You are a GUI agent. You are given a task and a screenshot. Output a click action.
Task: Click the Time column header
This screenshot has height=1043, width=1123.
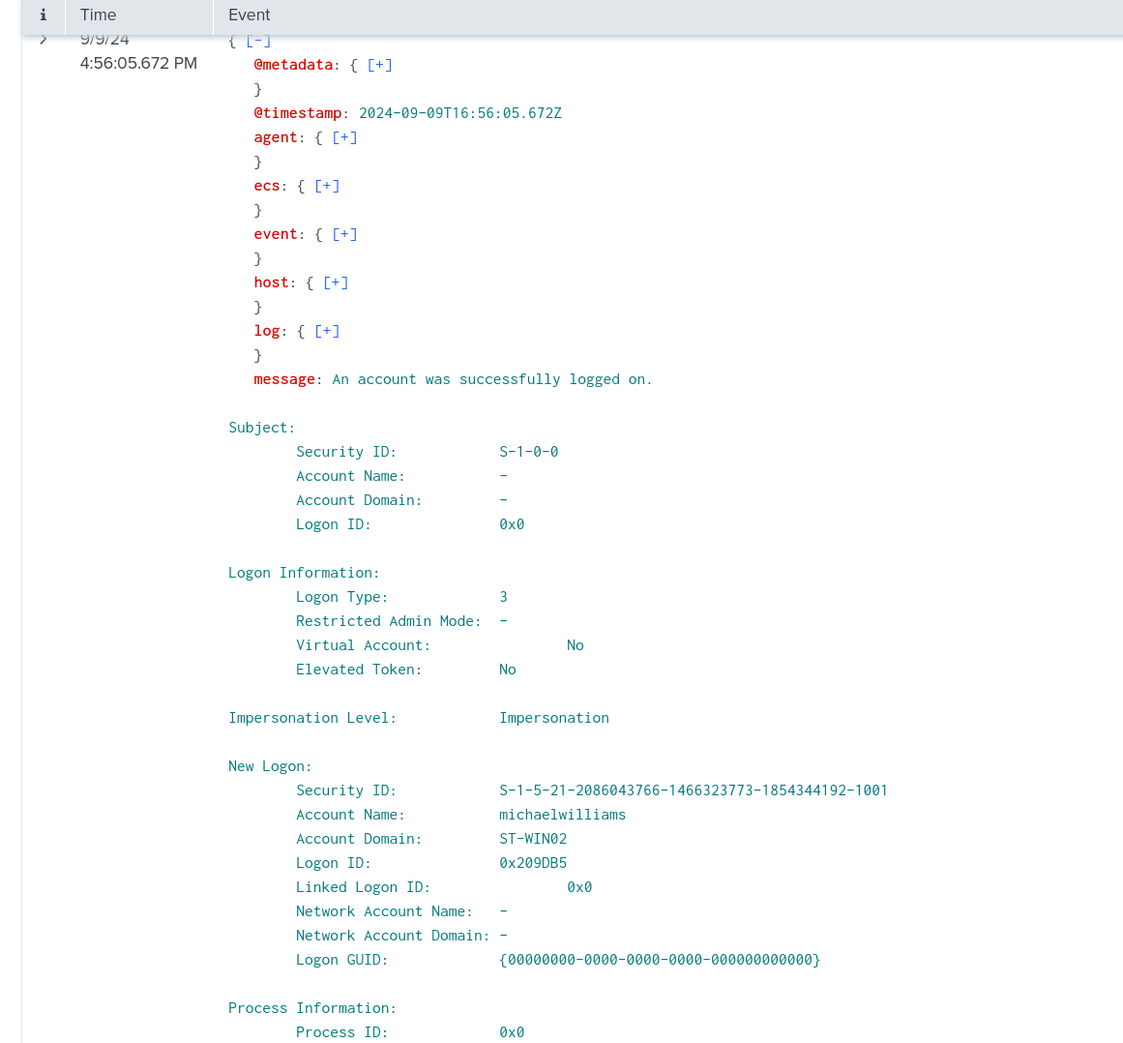pyautogui.click(x=98, y=15)
